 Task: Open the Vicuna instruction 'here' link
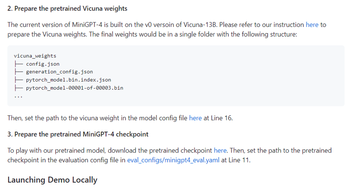click(x=312, y=25)
